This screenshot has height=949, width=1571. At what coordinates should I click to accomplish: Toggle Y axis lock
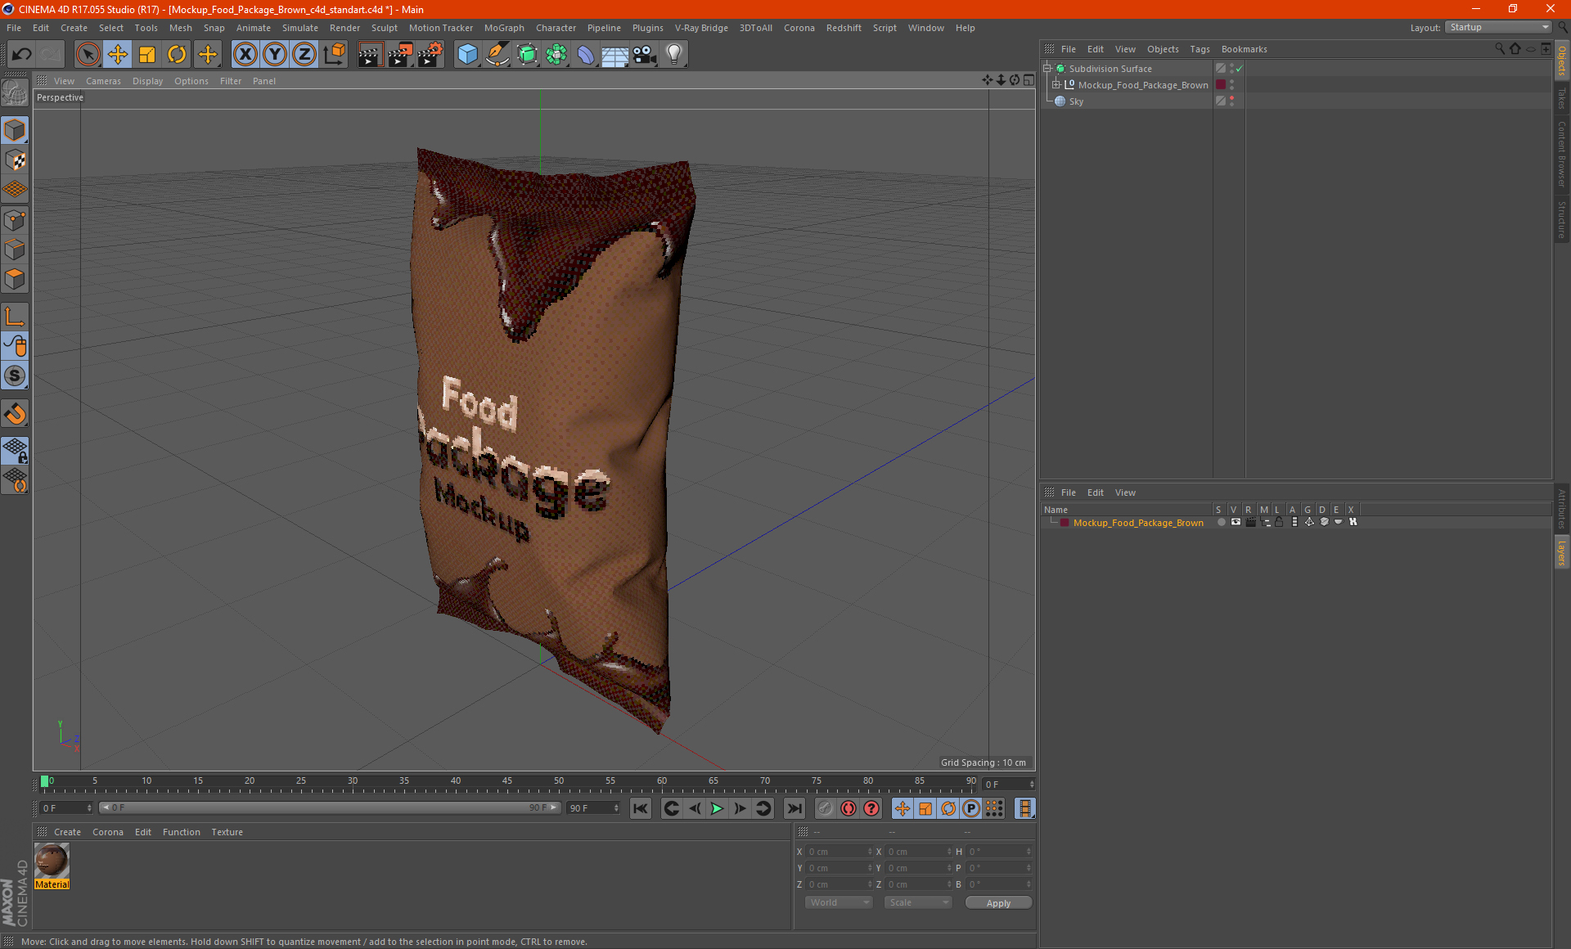pyautogui.click(x=275, y=55)
